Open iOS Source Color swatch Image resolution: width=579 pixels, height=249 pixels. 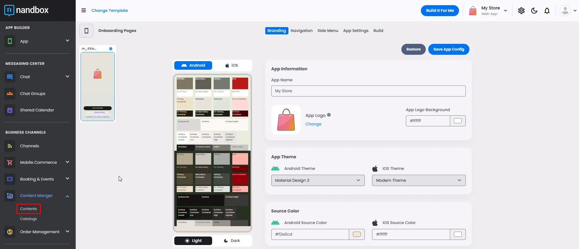click(x=458, y=234)
